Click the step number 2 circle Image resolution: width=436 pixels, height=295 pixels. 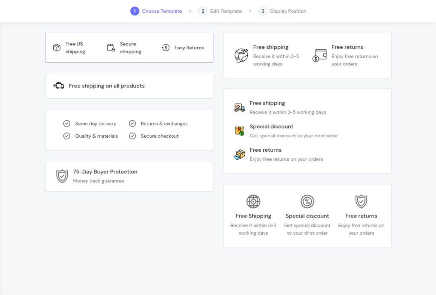tap(203, 11)
